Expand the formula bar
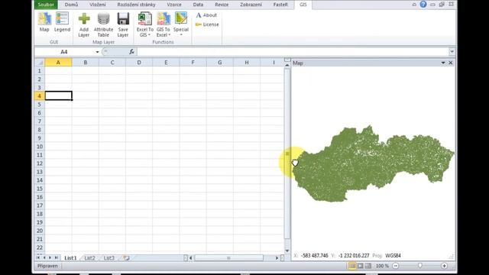The width and height of the screenshot is (489, 275). click(452, 52)
